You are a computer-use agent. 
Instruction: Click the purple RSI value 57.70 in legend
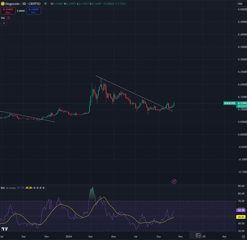coord(21,188)
